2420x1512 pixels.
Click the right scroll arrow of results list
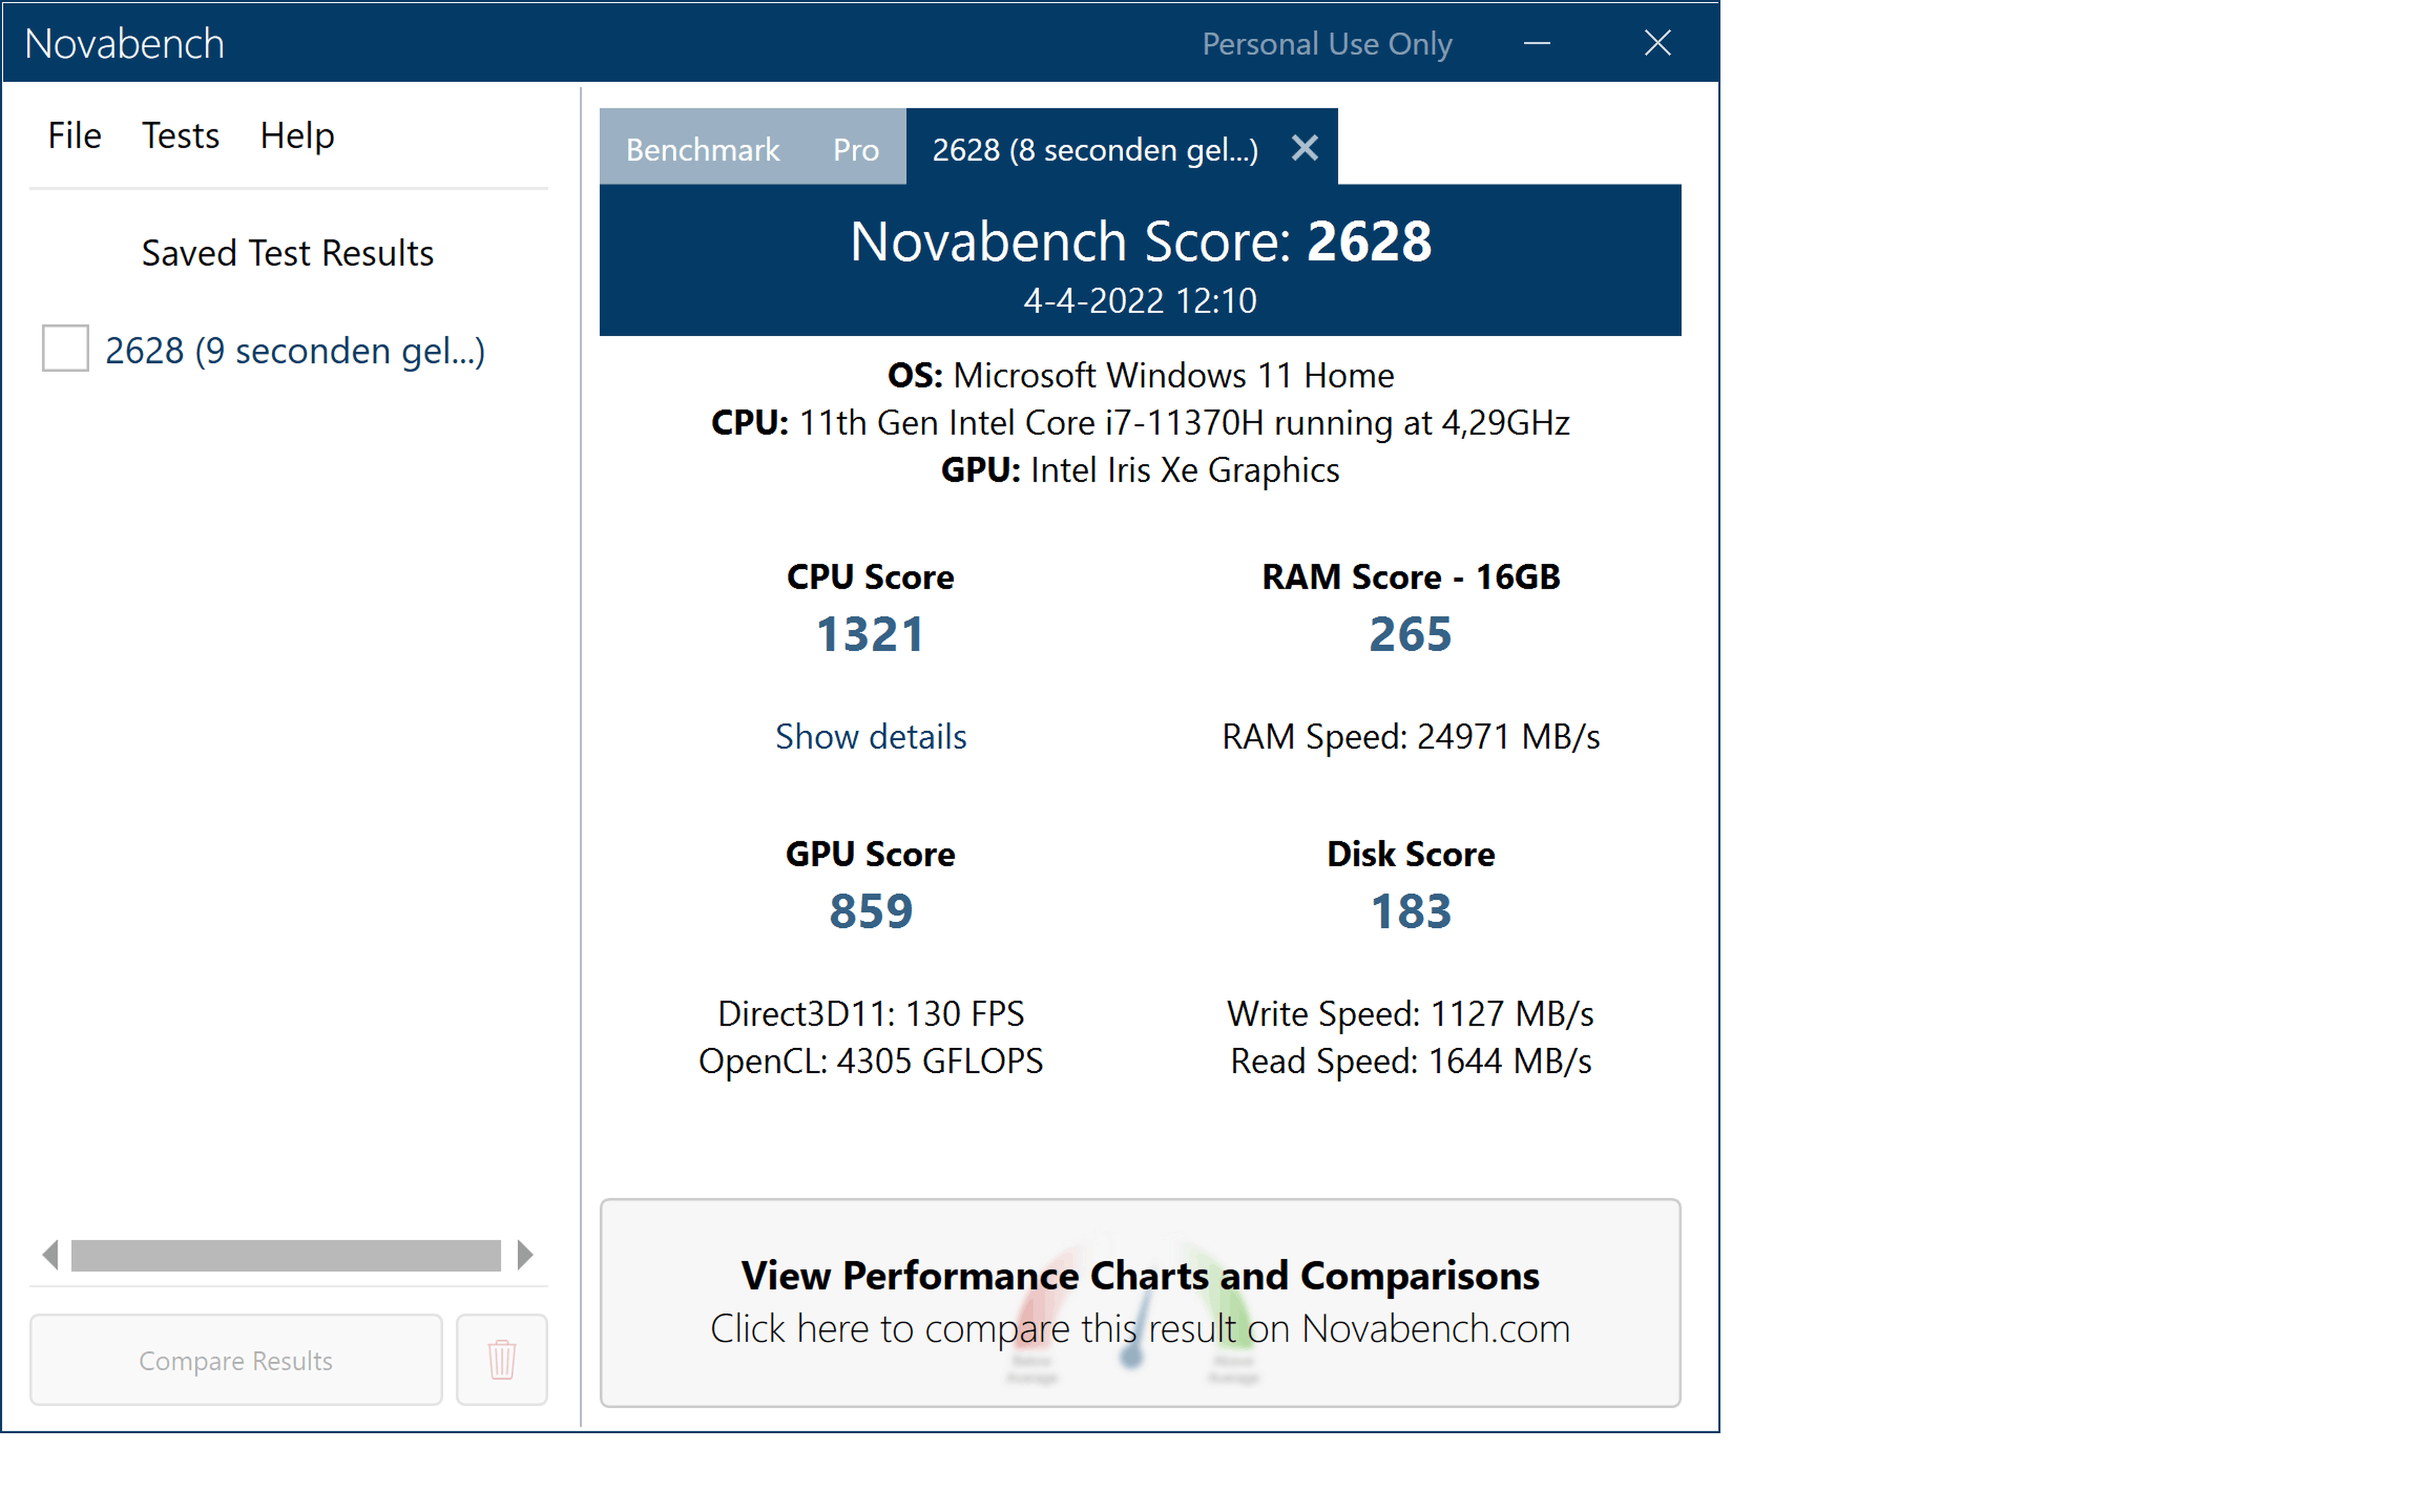524,1254
